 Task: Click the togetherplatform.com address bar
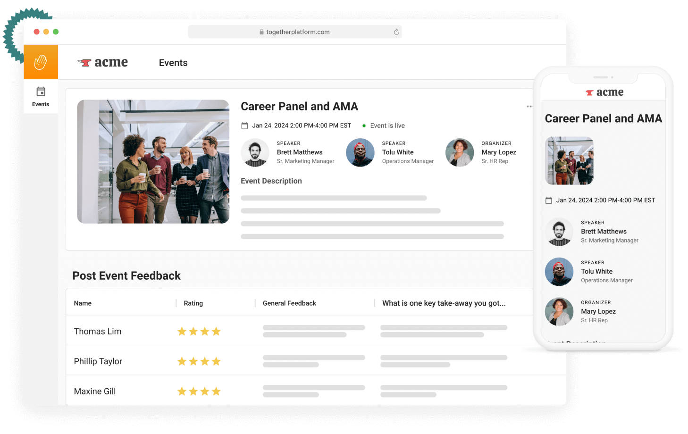coord(295,32)
